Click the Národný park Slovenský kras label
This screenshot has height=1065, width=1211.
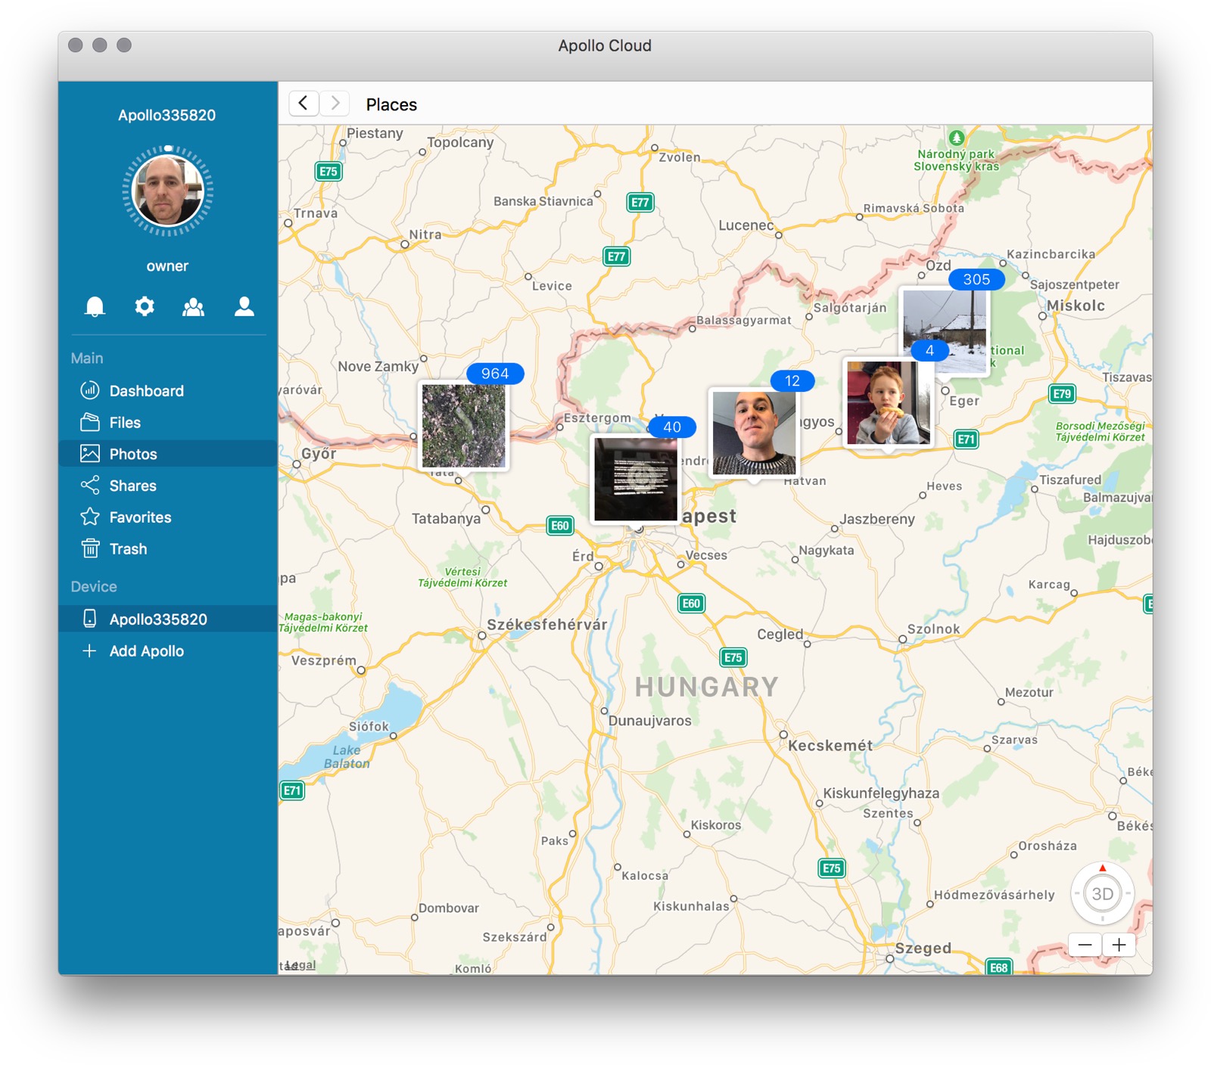click(956, 160)
